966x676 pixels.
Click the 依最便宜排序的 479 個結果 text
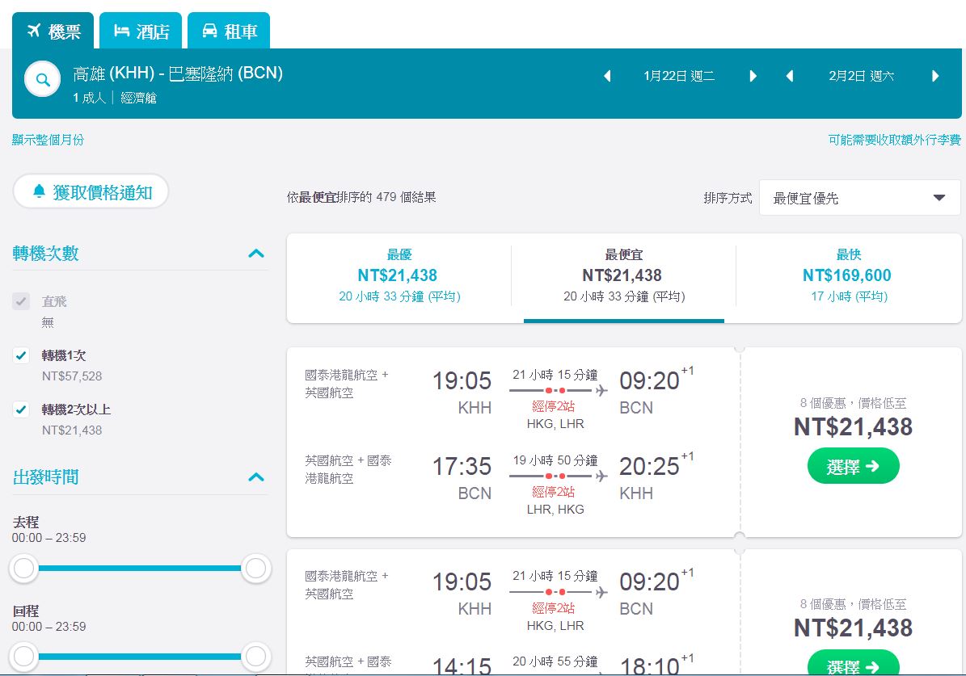pyautogui.click(x=361, y=197)
